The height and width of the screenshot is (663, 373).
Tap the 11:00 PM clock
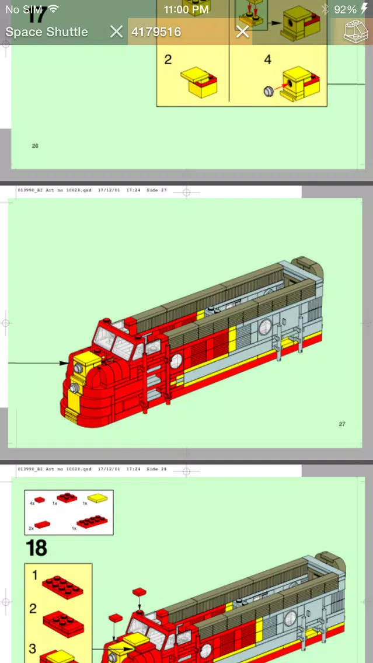[186, 9]
